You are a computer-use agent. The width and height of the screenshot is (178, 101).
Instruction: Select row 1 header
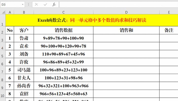click(3, 20)
